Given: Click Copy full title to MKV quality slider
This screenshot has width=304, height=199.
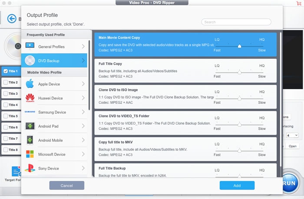Looking at the screenshot, I should point(239,151).
